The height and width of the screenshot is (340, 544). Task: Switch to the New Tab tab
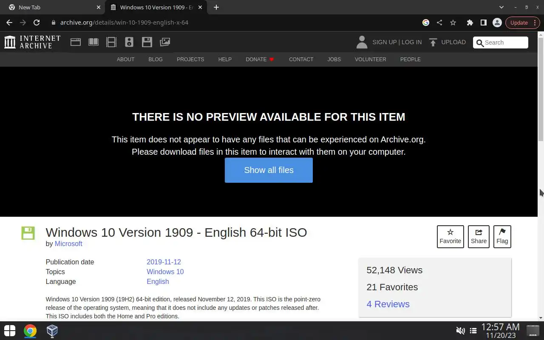pos(53,7)
